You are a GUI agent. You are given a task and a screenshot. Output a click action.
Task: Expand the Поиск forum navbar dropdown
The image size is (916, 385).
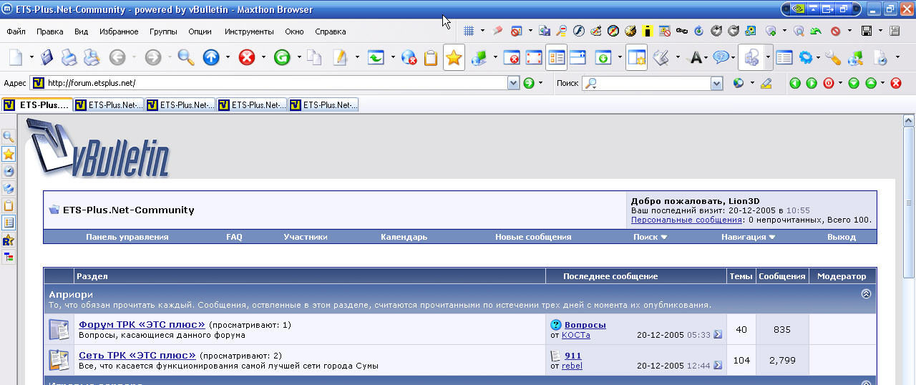(x=650, y=237)
